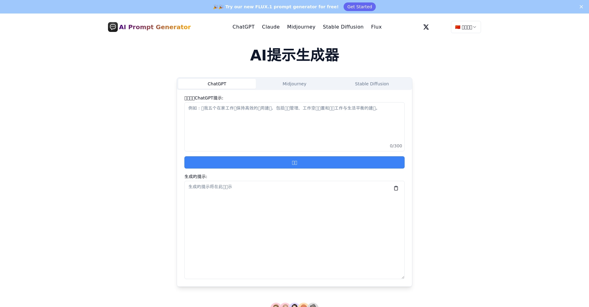Switch to the Stable Diffusion tab

[372, 84]
